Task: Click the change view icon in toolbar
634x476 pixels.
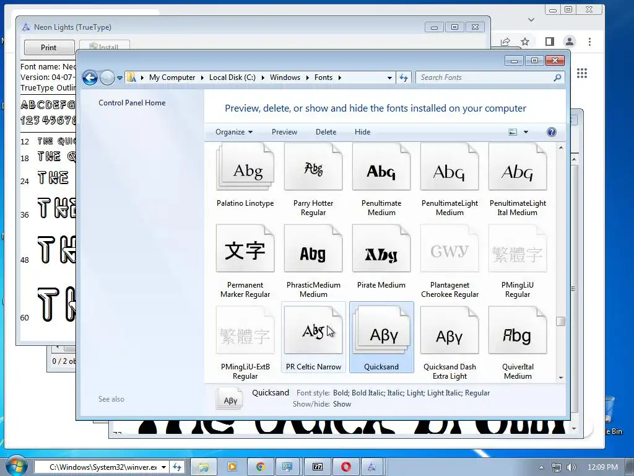Action: tap(513, 132)
